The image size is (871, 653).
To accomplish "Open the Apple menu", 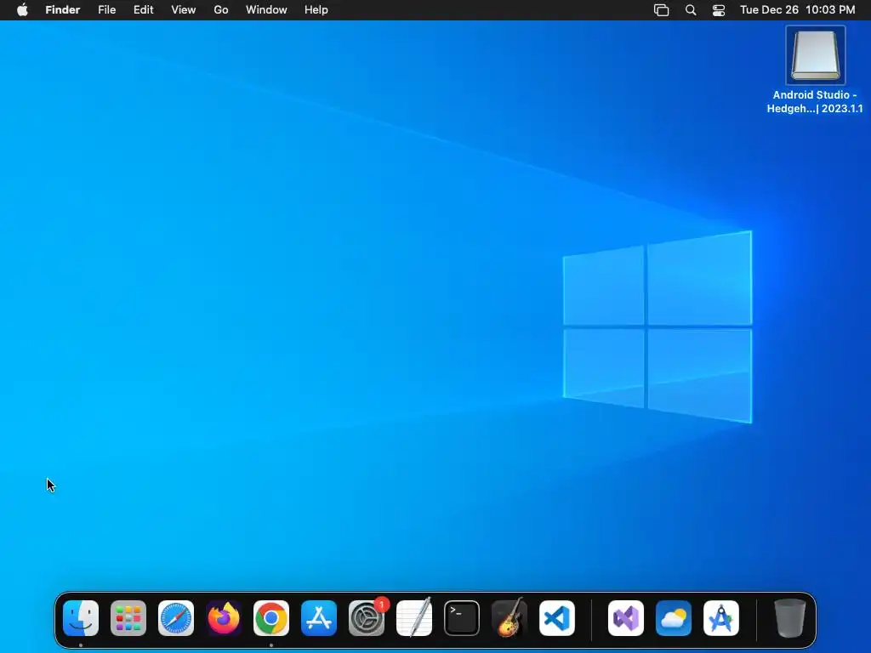I will coord(22,10).
